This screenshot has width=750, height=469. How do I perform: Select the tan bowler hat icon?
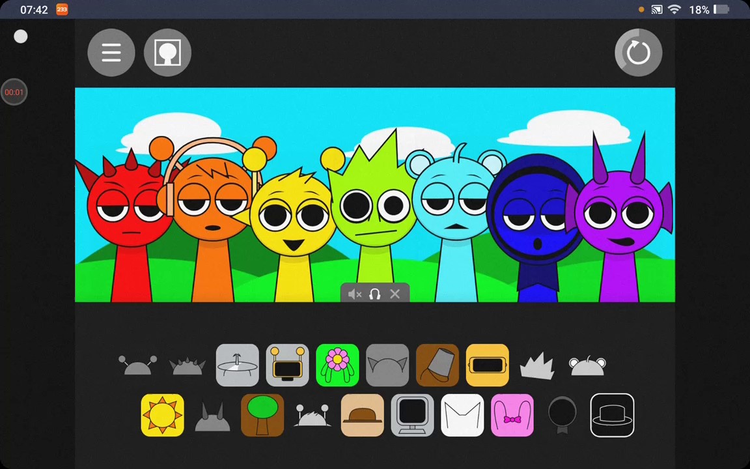[363, 416]
